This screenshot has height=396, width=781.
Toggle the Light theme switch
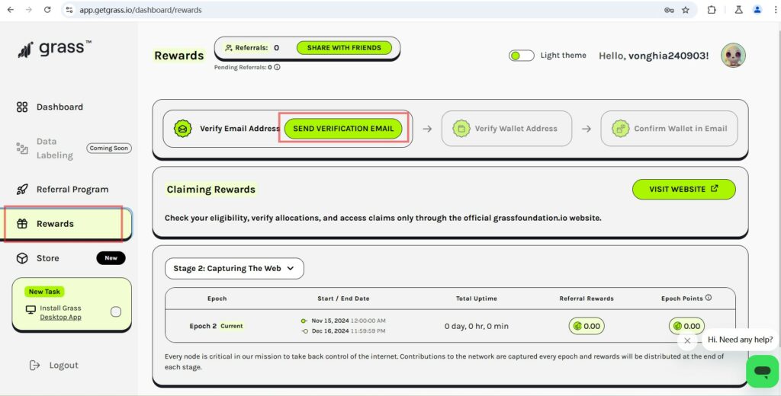[x=522, y=56]
